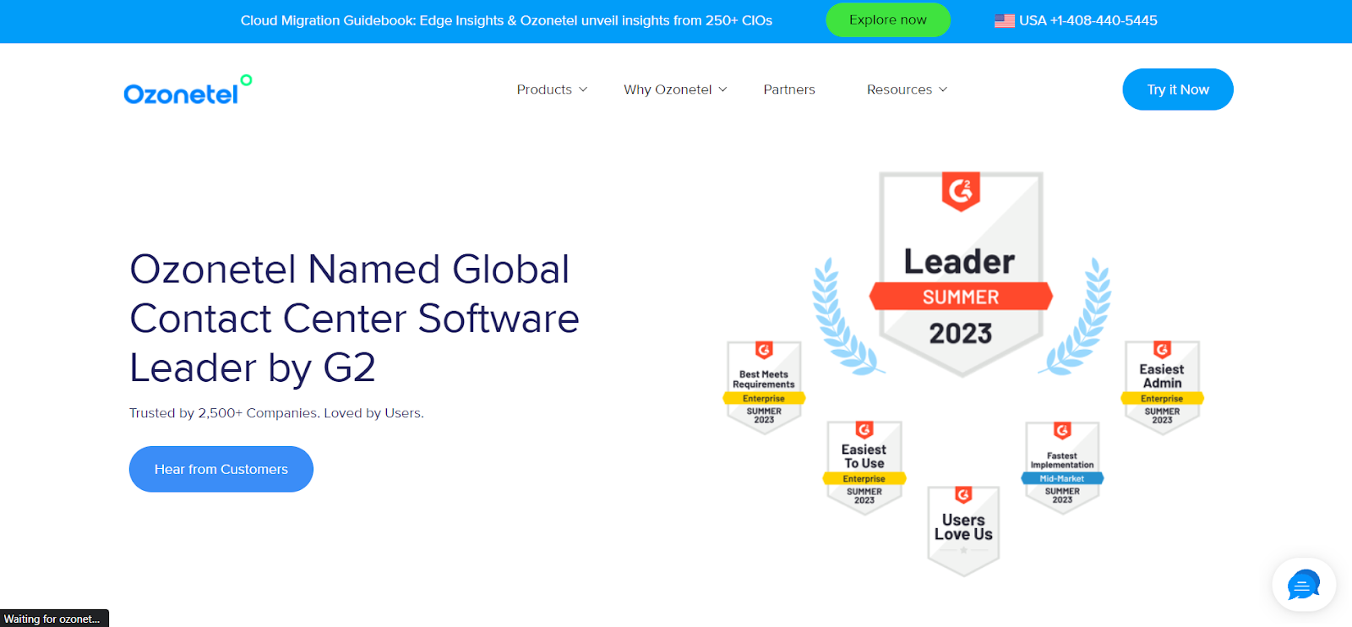Open the Products menu label
The width and height of the screenshot is (1352, 627).
coord(544,90)
